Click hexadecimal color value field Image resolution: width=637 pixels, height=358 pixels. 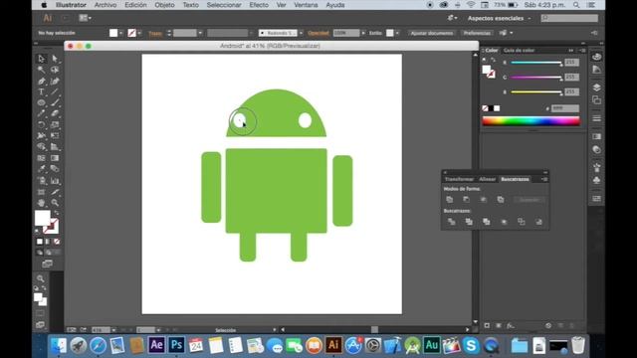(565, 108)
